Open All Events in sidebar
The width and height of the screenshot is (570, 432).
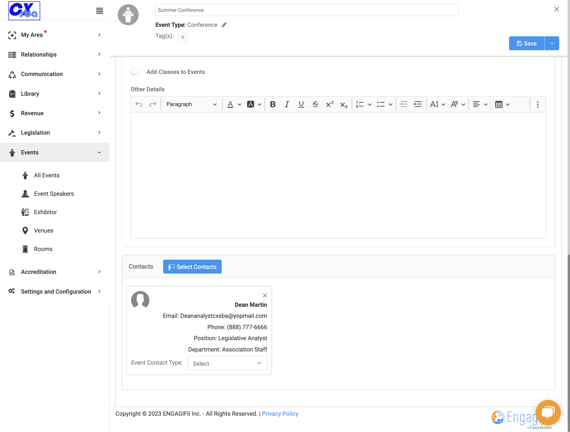(x=46, y=175)
